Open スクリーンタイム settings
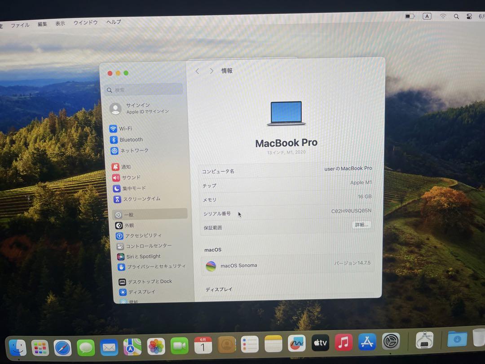The width and height of the screenshot is (485, 364). tap(137, 199)
